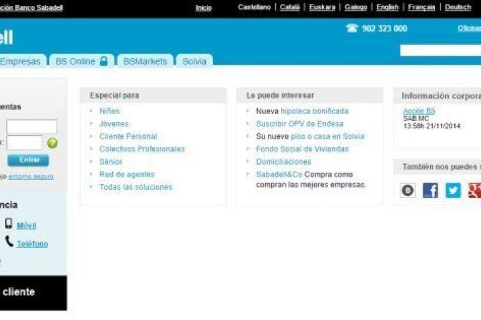Click the padlock icon on BS Online tab

tap(104, 61)
